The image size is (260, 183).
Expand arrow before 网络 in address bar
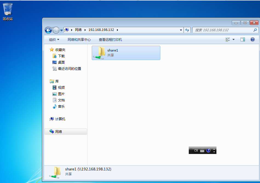coord(72,30)
